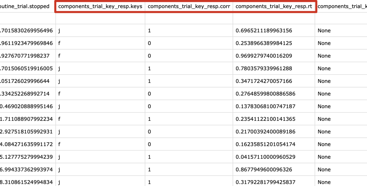Image resolution: width=367 pixels, height=186 pixels.
Task: Select the rt cell 0.9699279740016209
Action: click(274, 56)
